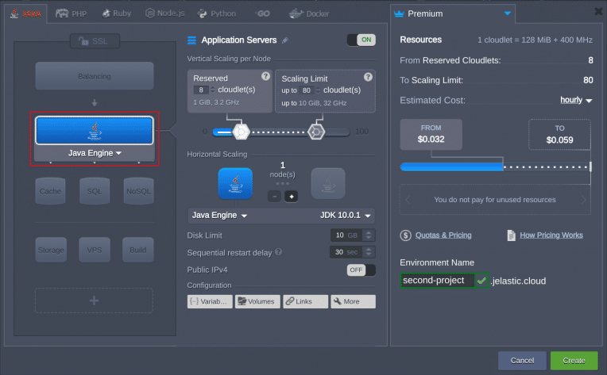The width and height of the screenshot is (607, 375).
Task: Click the Create button
Action: 573,361
